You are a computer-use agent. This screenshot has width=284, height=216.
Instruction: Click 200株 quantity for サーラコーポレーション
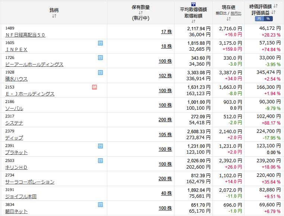pos(165,179)
